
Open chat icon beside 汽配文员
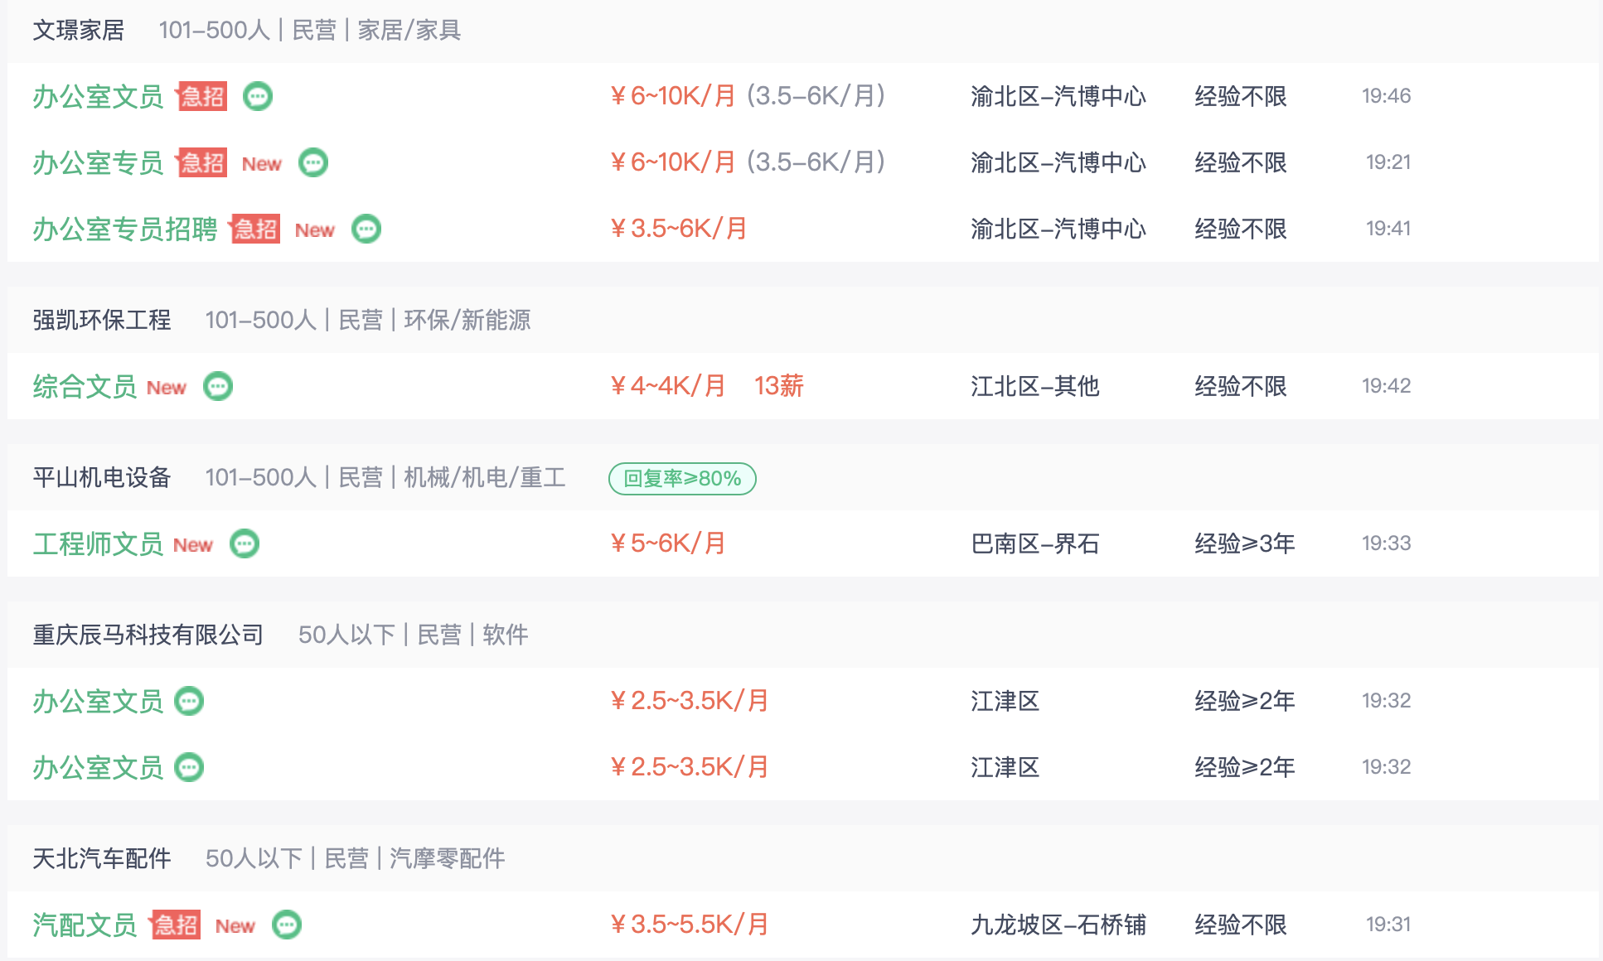pos(287,925)
